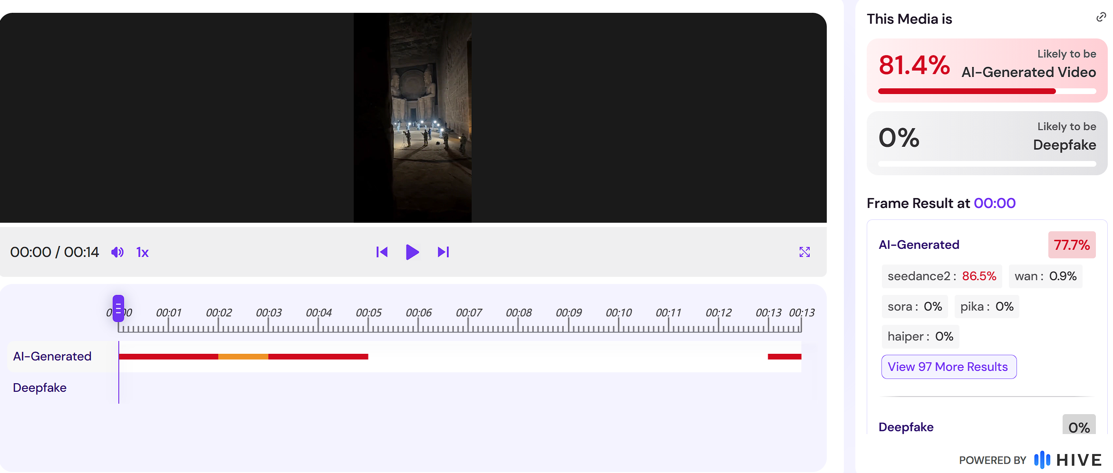Viewport: 1113px width, 473px height.
Task: Play the video
Action: coord(412,252)
